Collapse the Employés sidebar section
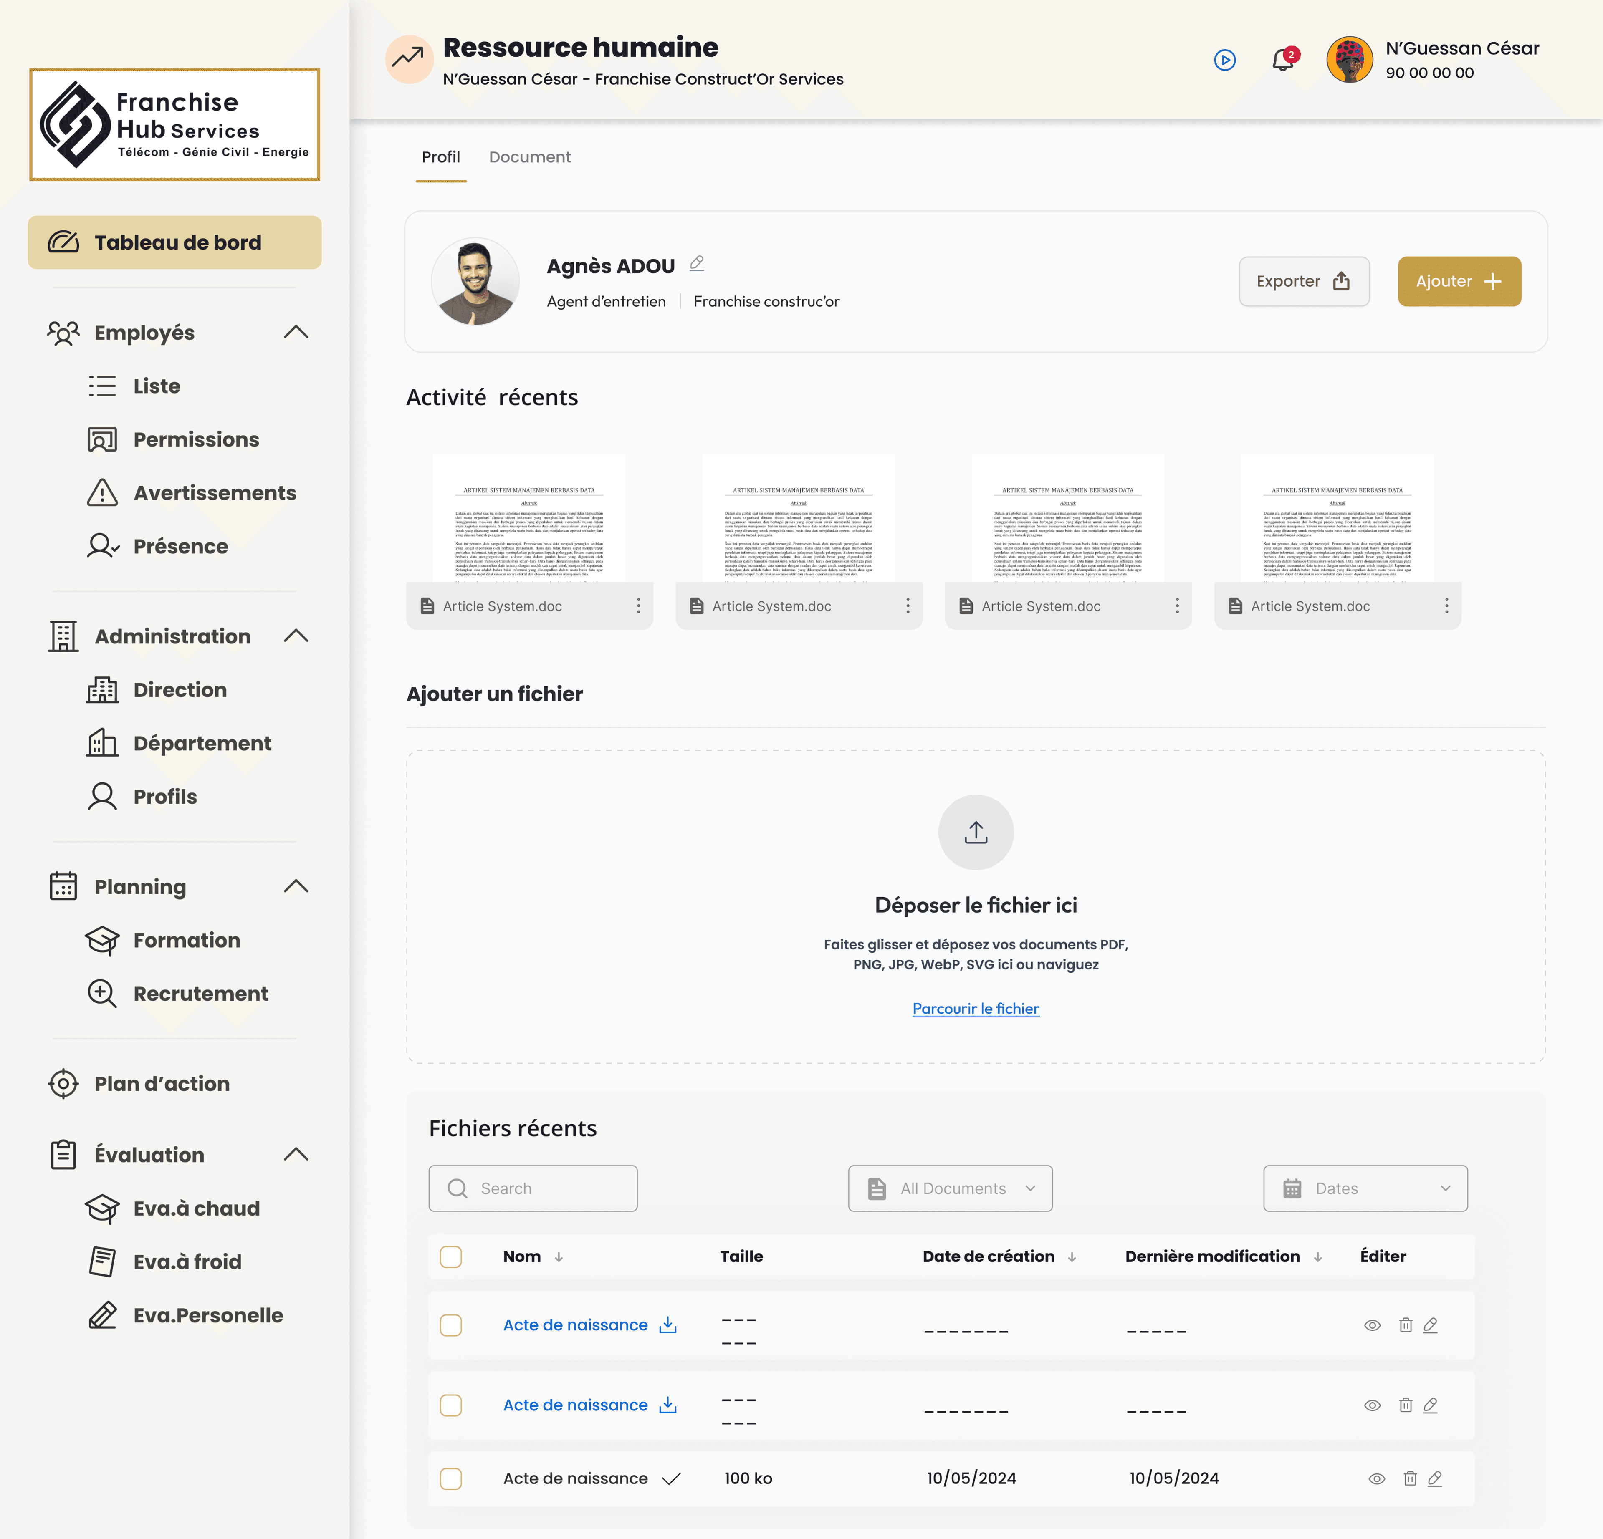Viewport: 1603px width, 1539px height. click(296, 332)
